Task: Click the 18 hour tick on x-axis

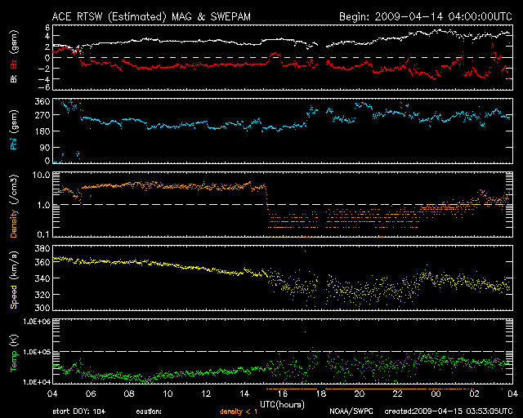Action: (321, 394)
